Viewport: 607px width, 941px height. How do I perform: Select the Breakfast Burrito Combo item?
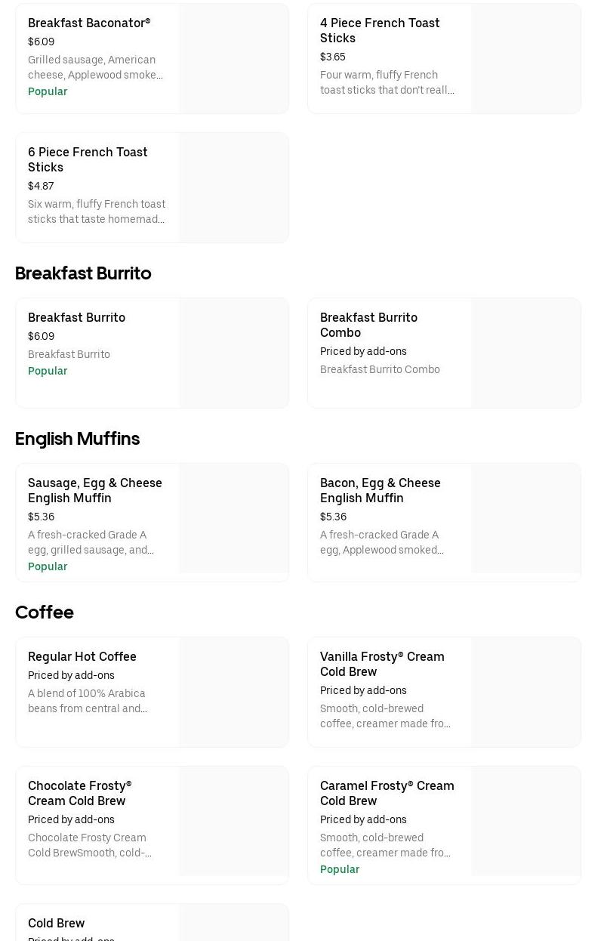[x=368, y=325]
